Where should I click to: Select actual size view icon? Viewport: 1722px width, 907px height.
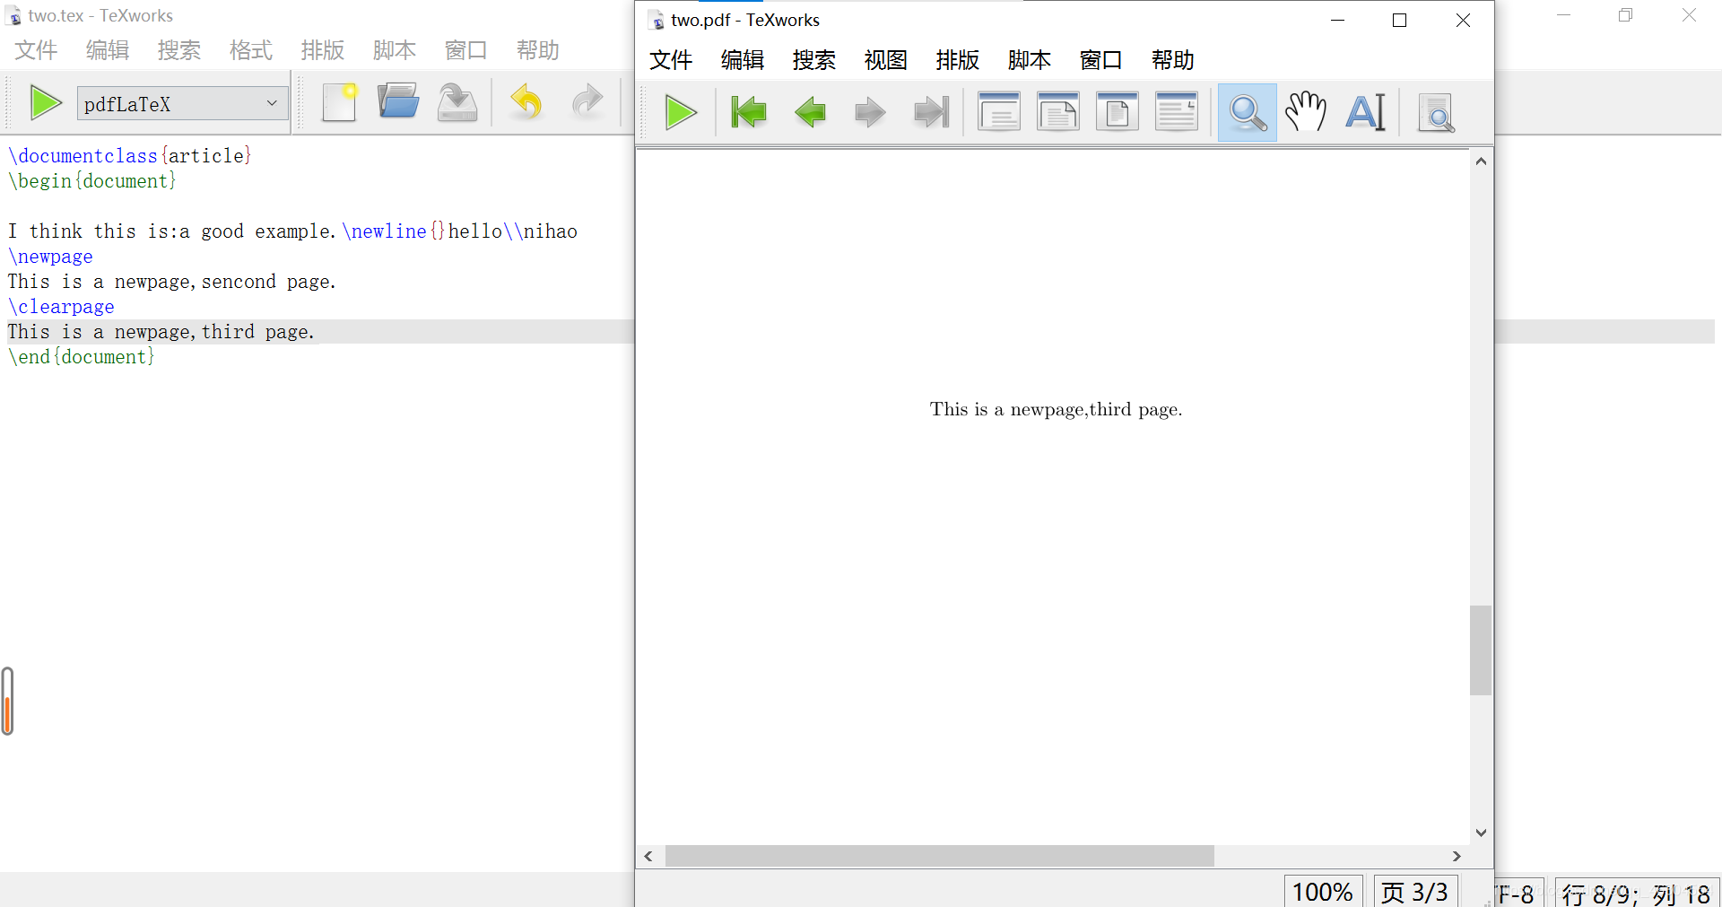(999, 112)
